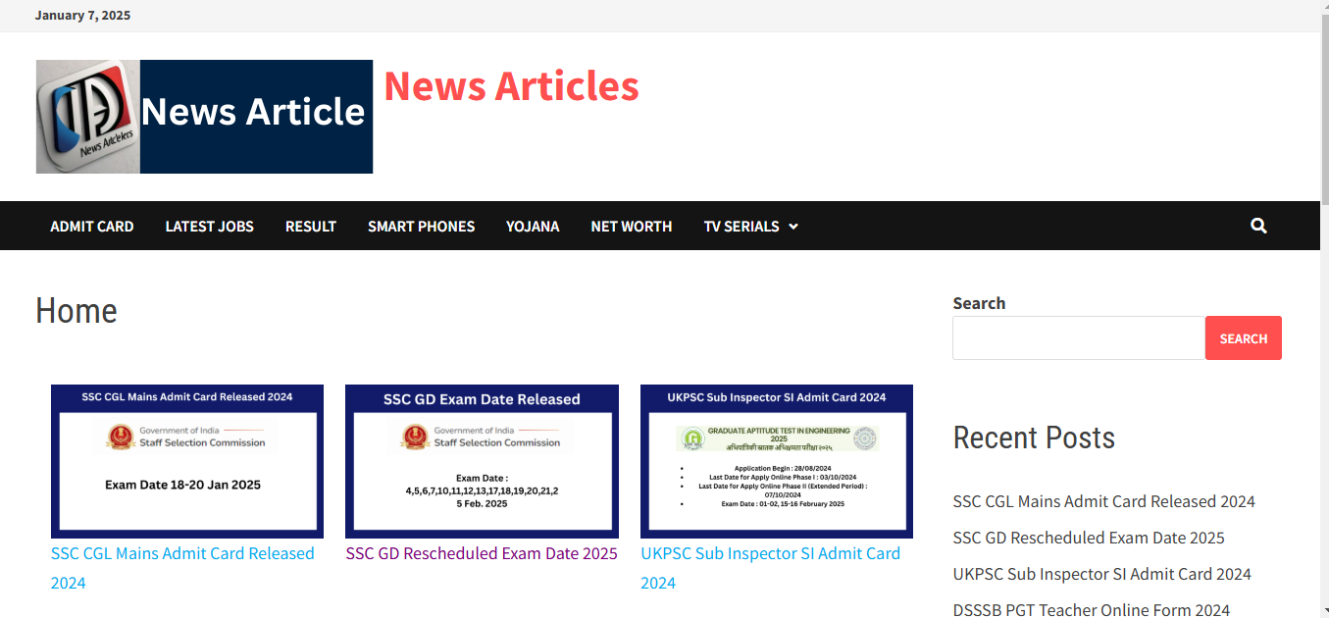Open the News Articles site title link
This screenshot has height=618, width=1329.
[511, 86]
